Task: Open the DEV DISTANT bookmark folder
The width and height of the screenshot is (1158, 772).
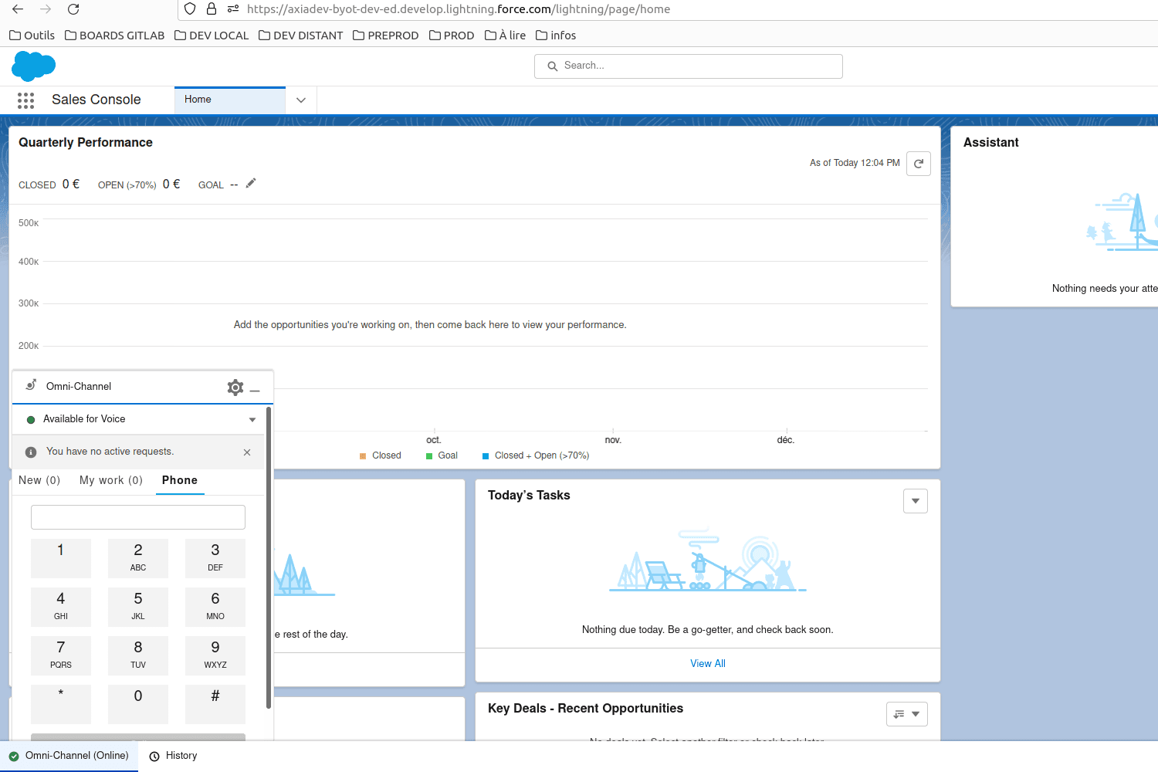Action: [300, 36]
